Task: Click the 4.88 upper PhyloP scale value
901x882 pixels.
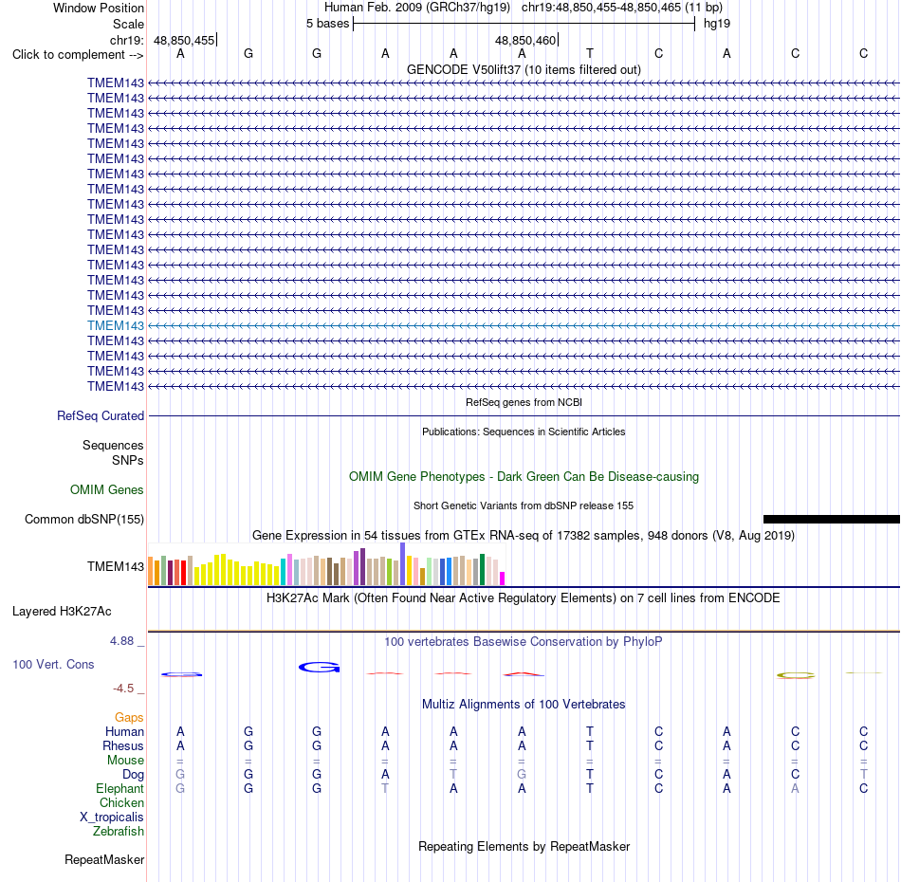Action: pos(121,641)
